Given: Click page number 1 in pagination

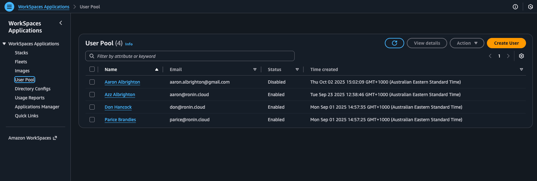Looking at the screenshot, I should pos(499,56).
